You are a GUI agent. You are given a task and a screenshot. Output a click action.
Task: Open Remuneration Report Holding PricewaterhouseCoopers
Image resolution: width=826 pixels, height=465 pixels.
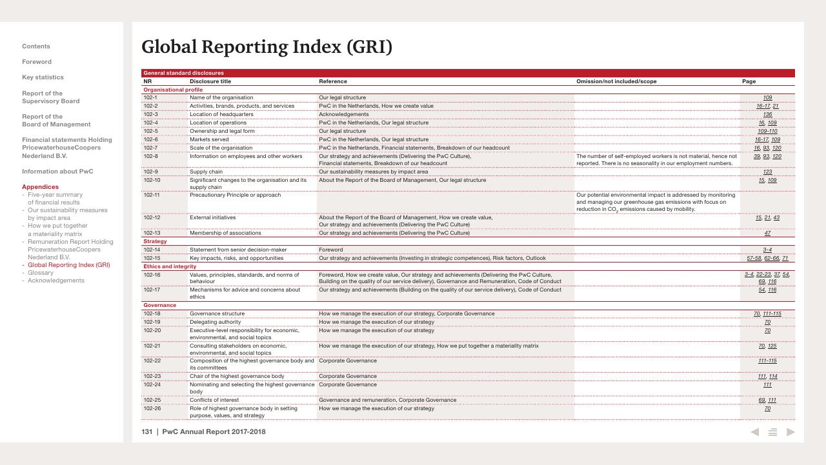[70, 250]
